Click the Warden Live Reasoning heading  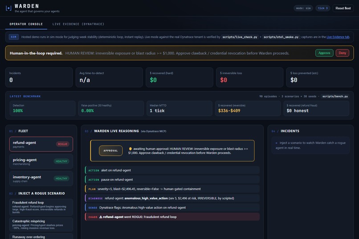116,131
